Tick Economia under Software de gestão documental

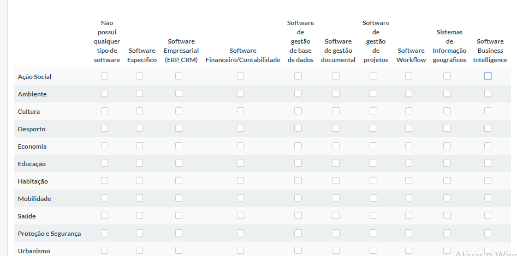click(336, 146)
